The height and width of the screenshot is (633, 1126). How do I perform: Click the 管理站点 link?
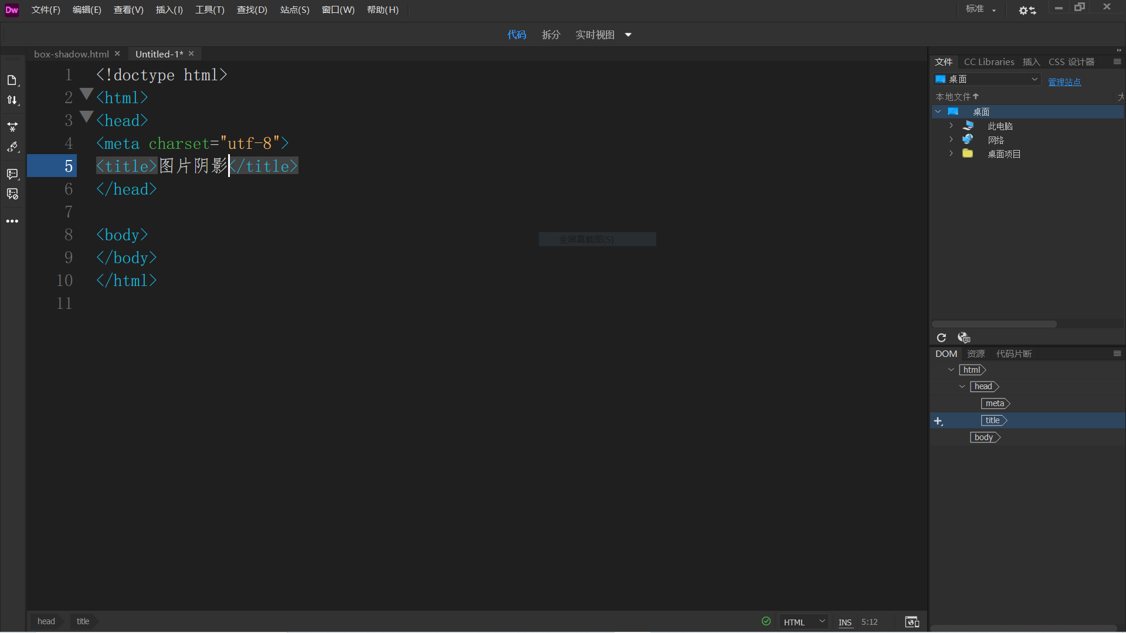point(1064,82)
